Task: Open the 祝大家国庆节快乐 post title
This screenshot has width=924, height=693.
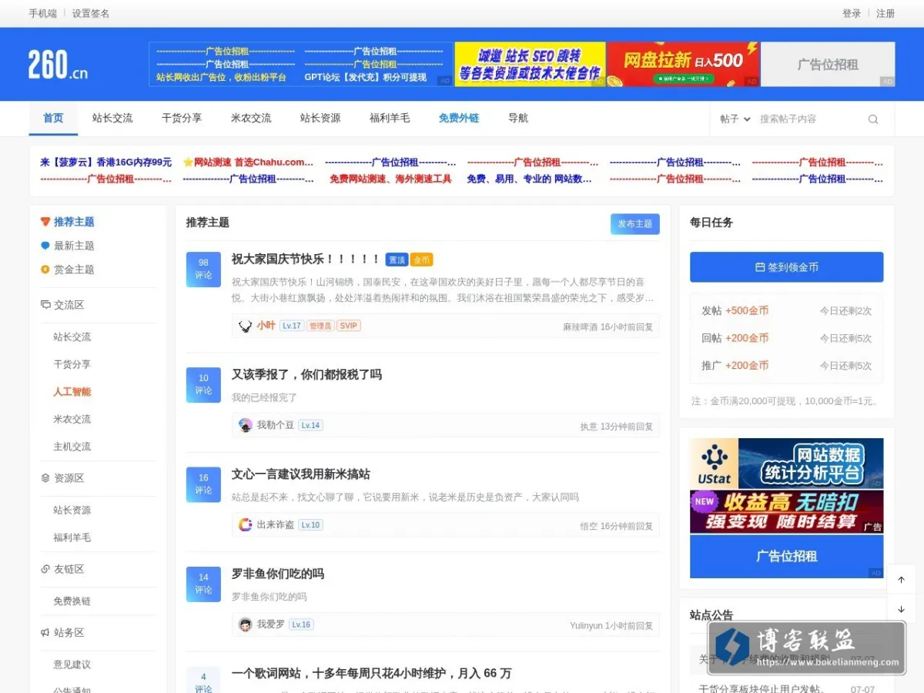Action: (306, 259)
